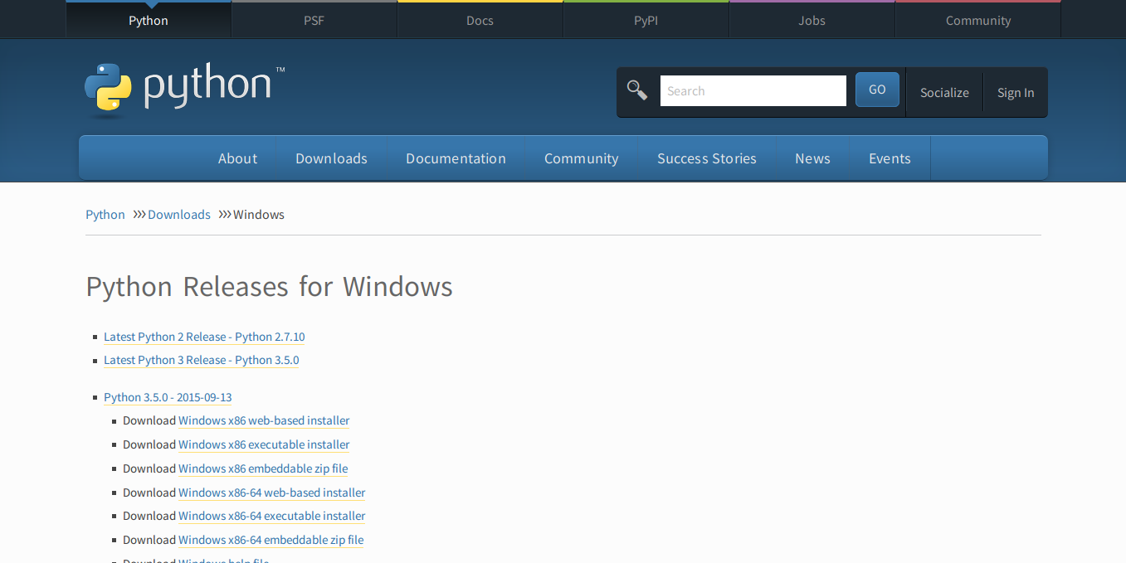Click the Python breadcrumb link
1126x563 pixels.
(x=105, y=215)
